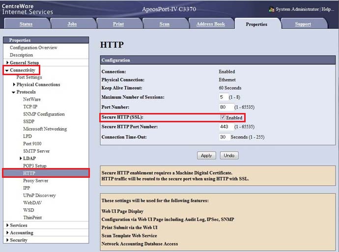The image size is (339, 252).
Task: Open the Help link in header
Action: point(328,9)
